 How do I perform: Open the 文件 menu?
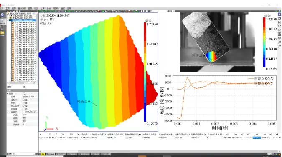pyautogui.click(x=2, y=8)
